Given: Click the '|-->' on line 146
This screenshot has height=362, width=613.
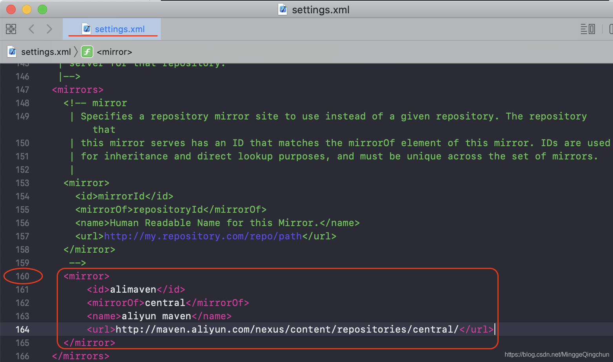Looking at the screenshot, I should tap(69, 76).
